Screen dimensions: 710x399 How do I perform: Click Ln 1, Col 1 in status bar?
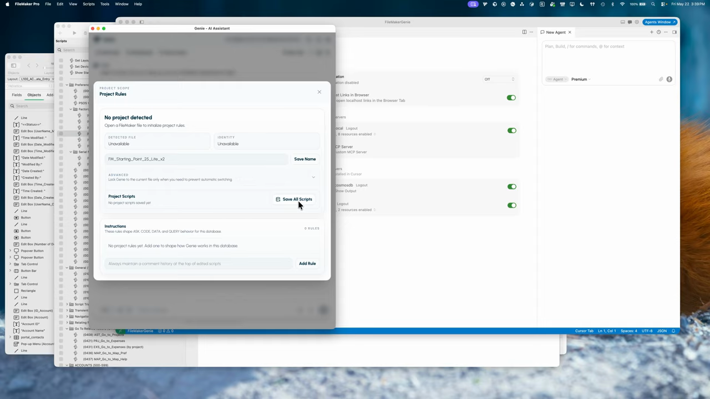coord(607,331)
